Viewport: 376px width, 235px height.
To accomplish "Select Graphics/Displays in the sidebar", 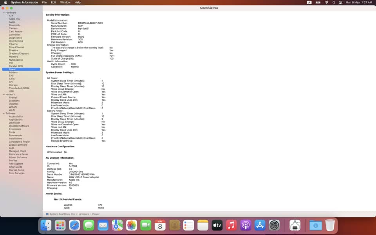I will click(x=19, y=53).
